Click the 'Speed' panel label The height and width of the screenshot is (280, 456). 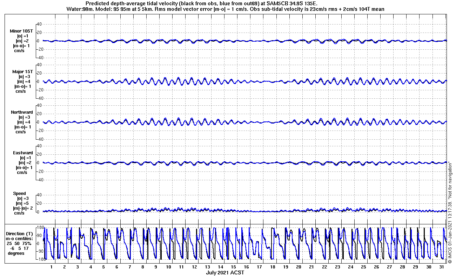pyautogui.click(x=20, y=194)
